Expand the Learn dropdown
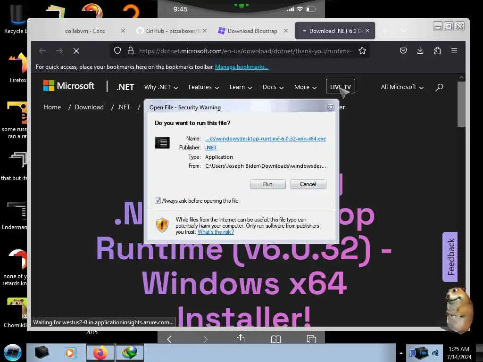Screen dimensions: 483x362 coord(241,87)
